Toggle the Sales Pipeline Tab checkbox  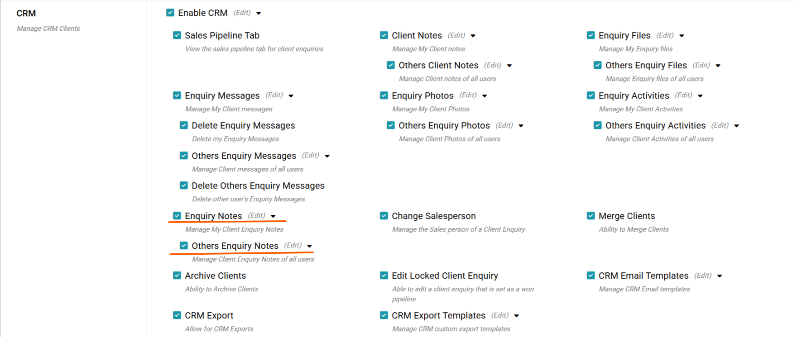click(x=177, y=35)
